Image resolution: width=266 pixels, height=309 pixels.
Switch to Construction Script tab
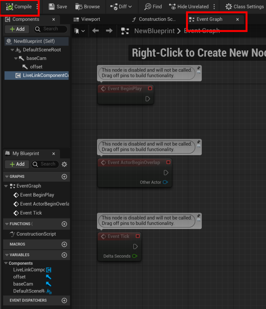[154, 19]
